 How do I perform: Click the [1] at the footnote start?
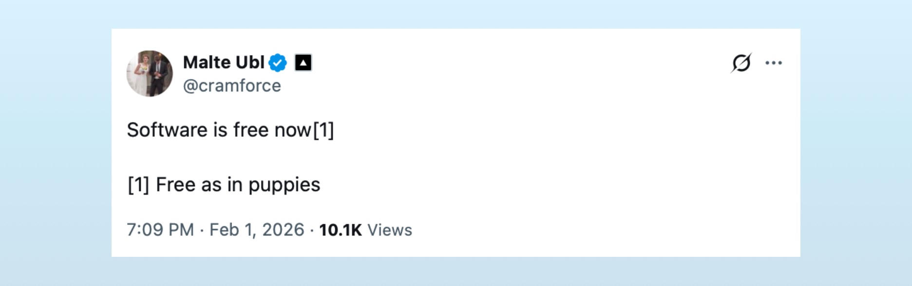[x=138, y=185]
